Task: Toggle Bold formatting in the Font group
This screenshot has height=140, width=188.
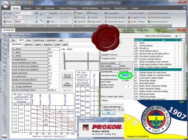Action: [x=37, y=13]
